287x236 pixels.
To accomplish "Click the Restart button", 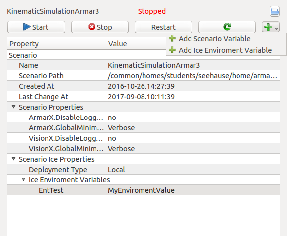I will [163, 27].
